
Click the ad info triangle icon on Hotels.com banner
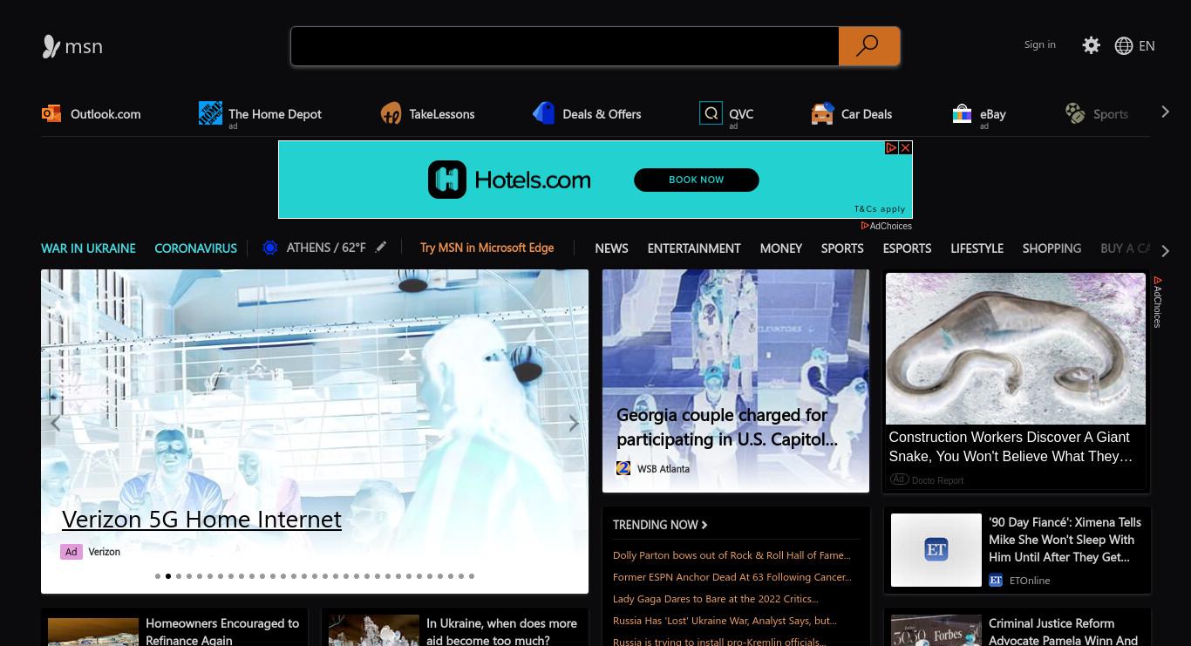point(891,147)
